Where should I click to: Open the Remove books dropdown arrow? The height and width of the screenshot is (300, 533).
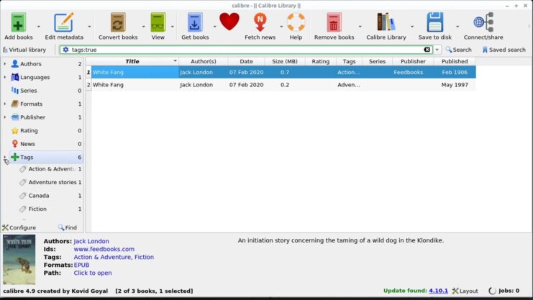point(360,27)
